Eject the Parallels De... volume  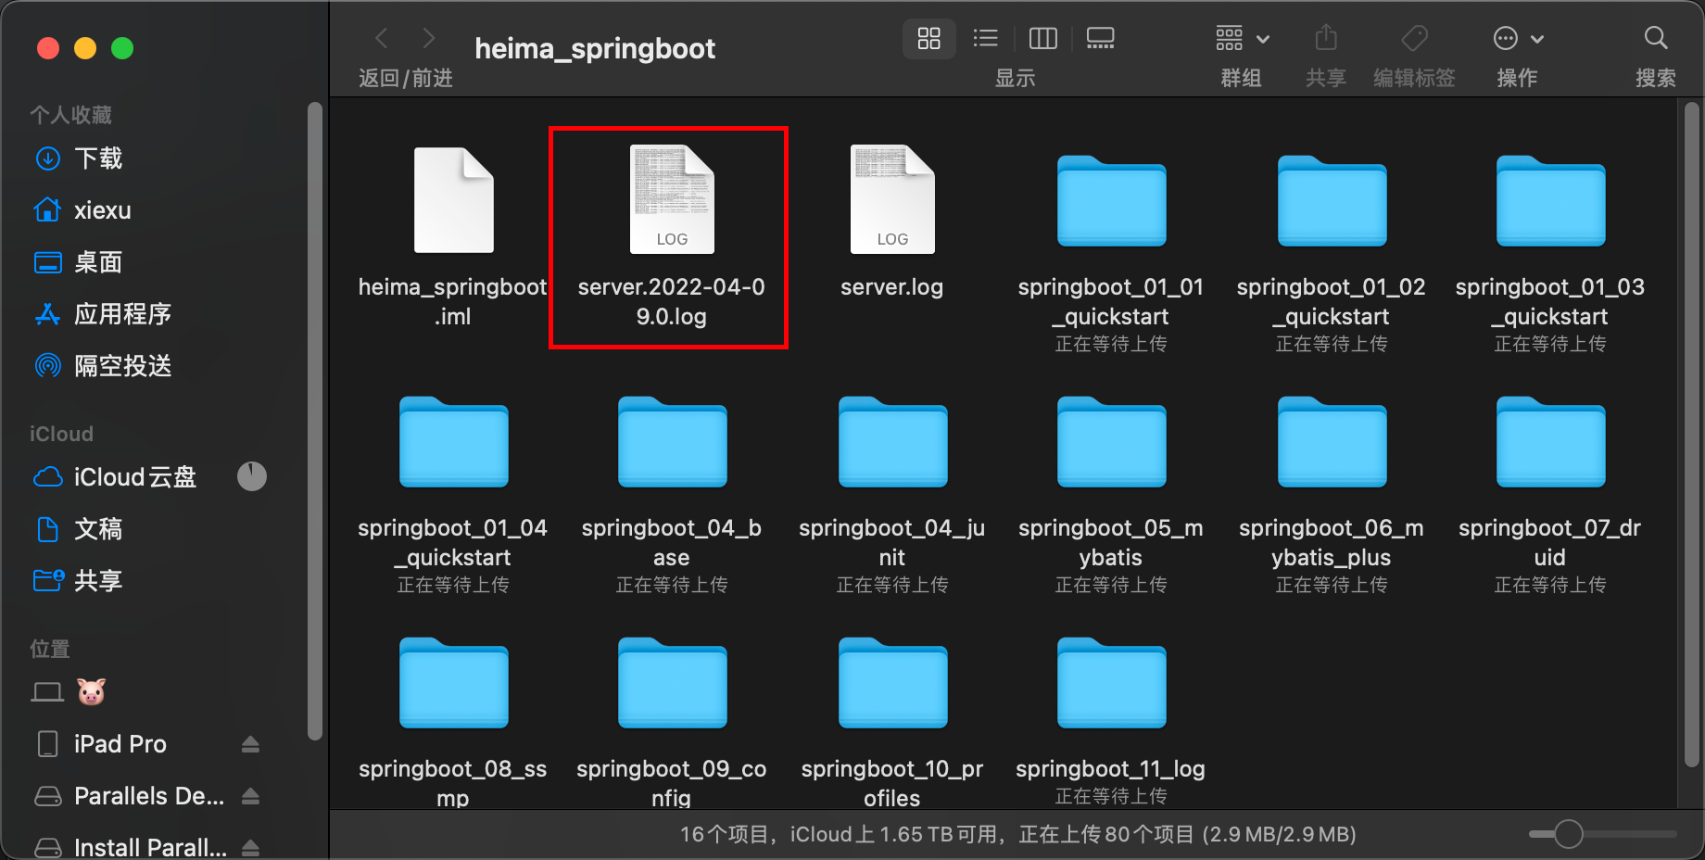pyautogui.click(x=250, y=796)
